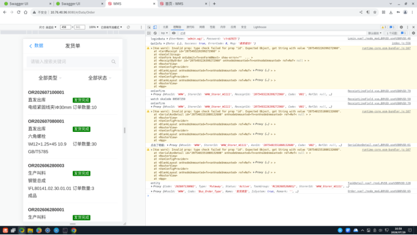Open order OR202606280003
Image resolution: width=417 pixels, height=235 pixels.
46,166
